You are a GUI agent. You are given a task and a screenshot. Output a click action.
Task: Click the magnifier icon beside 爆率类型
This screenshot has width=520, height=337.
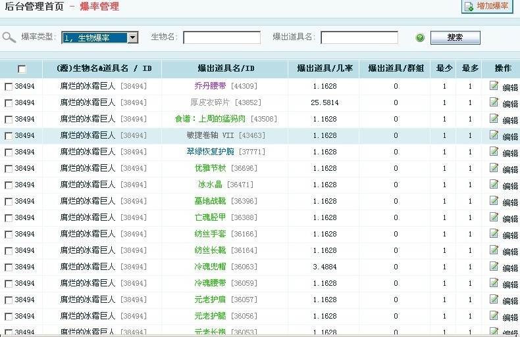click(x=9, y=37)
